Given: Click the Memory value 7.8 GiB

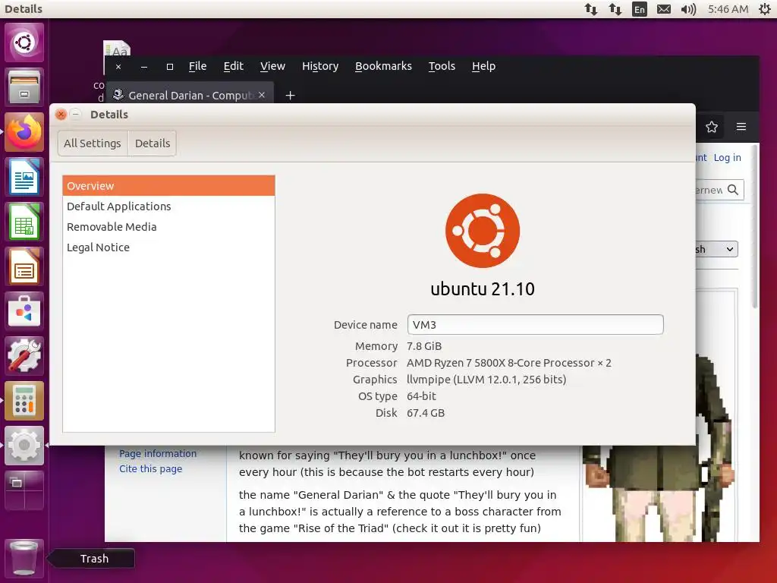Looking at the screenshot, I should pos(424,346).
